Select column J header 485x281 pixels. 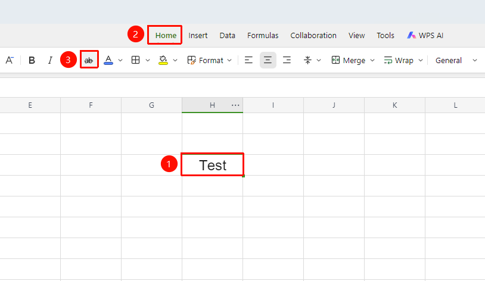click(x=334, y=105)
